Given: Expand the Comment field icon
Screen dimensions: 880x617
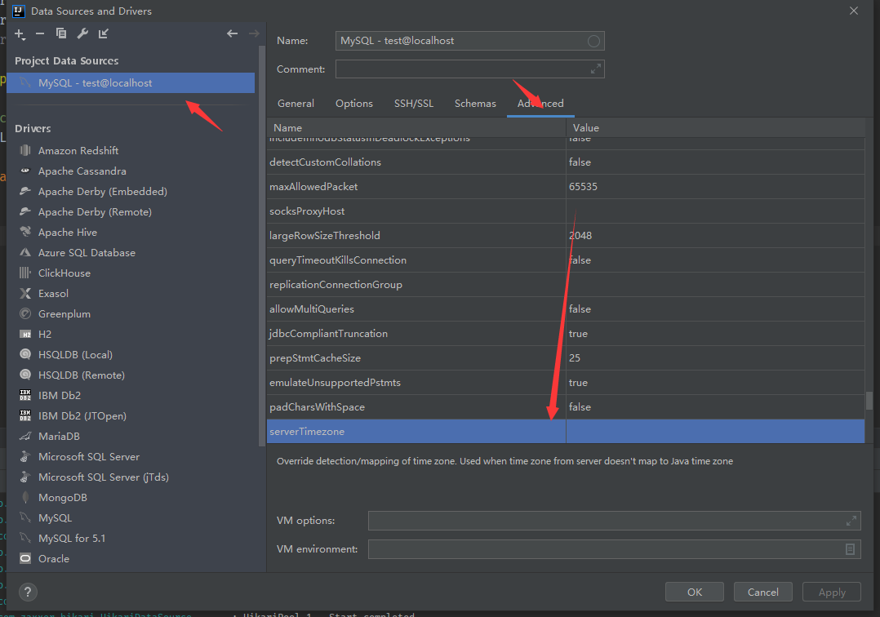Looking at the screenshot, I should pos(595,69).
